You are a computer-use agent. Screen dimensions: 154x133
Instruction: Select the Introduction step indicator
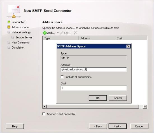(9, 22)
